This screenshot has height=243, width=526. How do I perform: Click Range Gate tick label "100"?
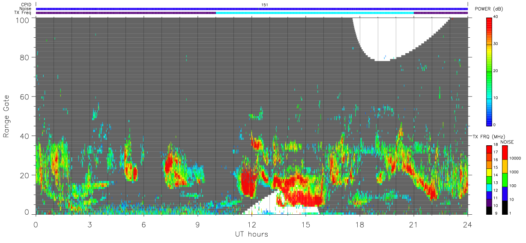coord(23,20)
